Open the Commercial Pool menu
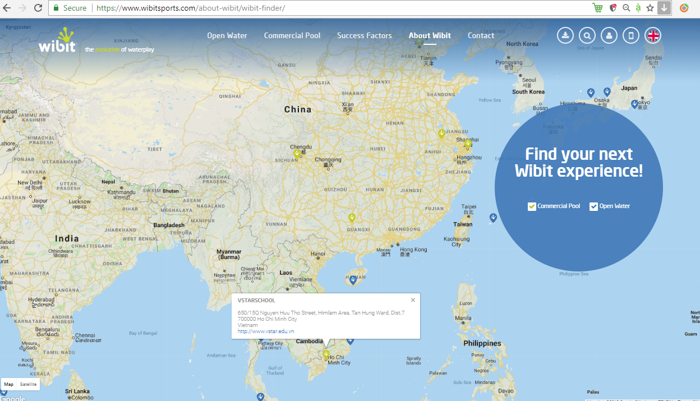 click(x=292, y=35)
